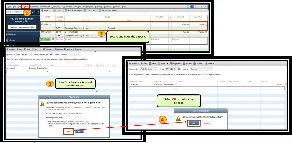The image size is (292, 143).
Task: Click the Setup Bank Feeds icon
Action: [x=108, y=11]
